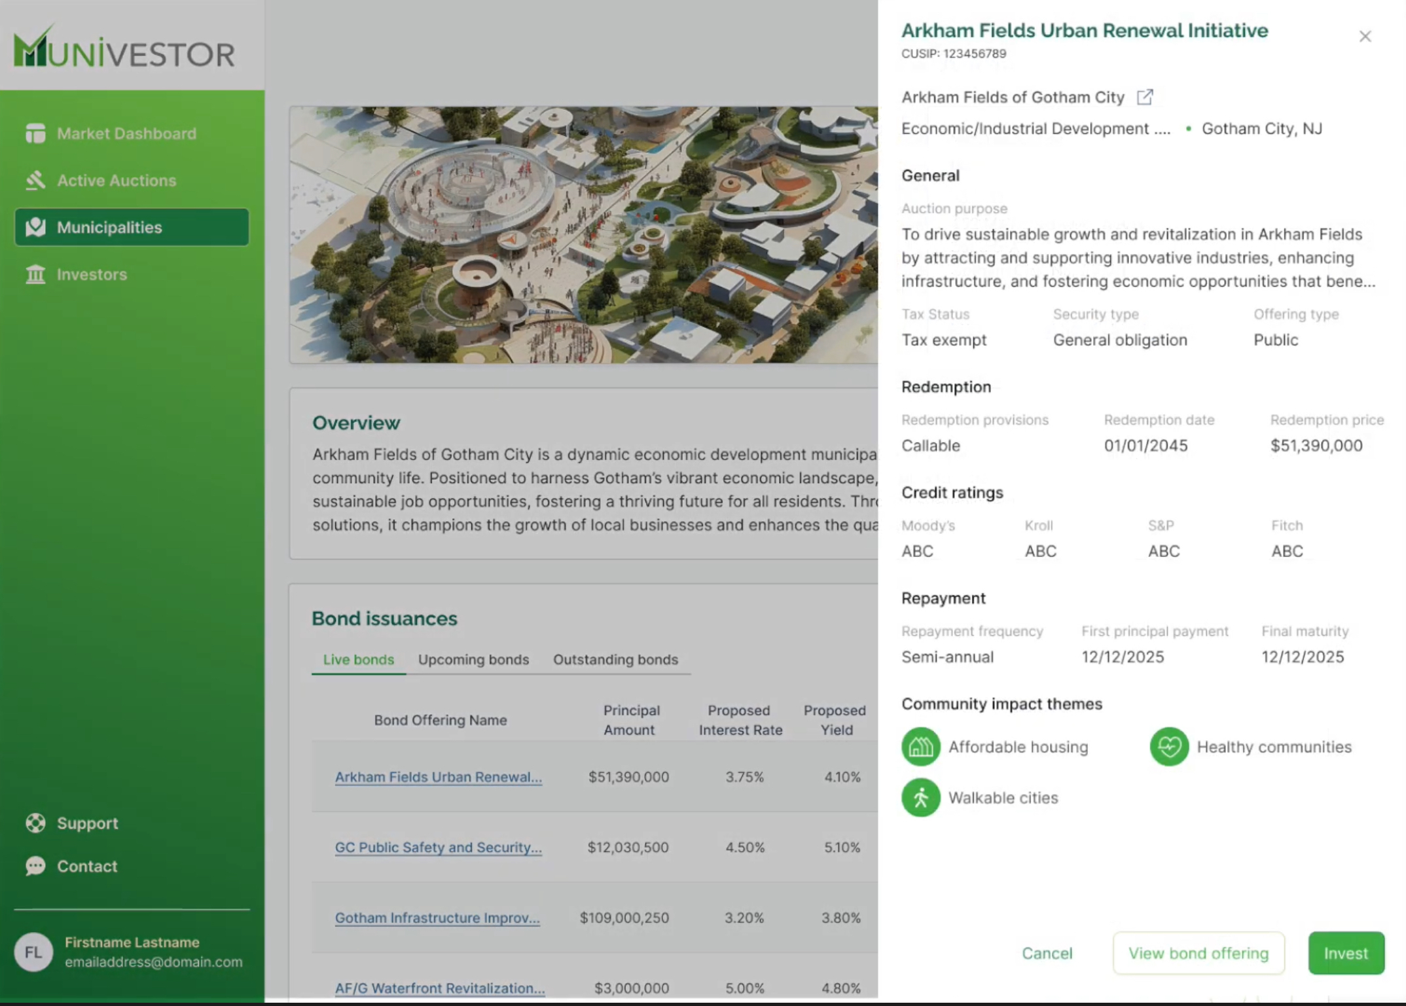Viewport: 1406px width, 1006px height.
Task: Open issuer external link icon
Action: pos(1144,98)
